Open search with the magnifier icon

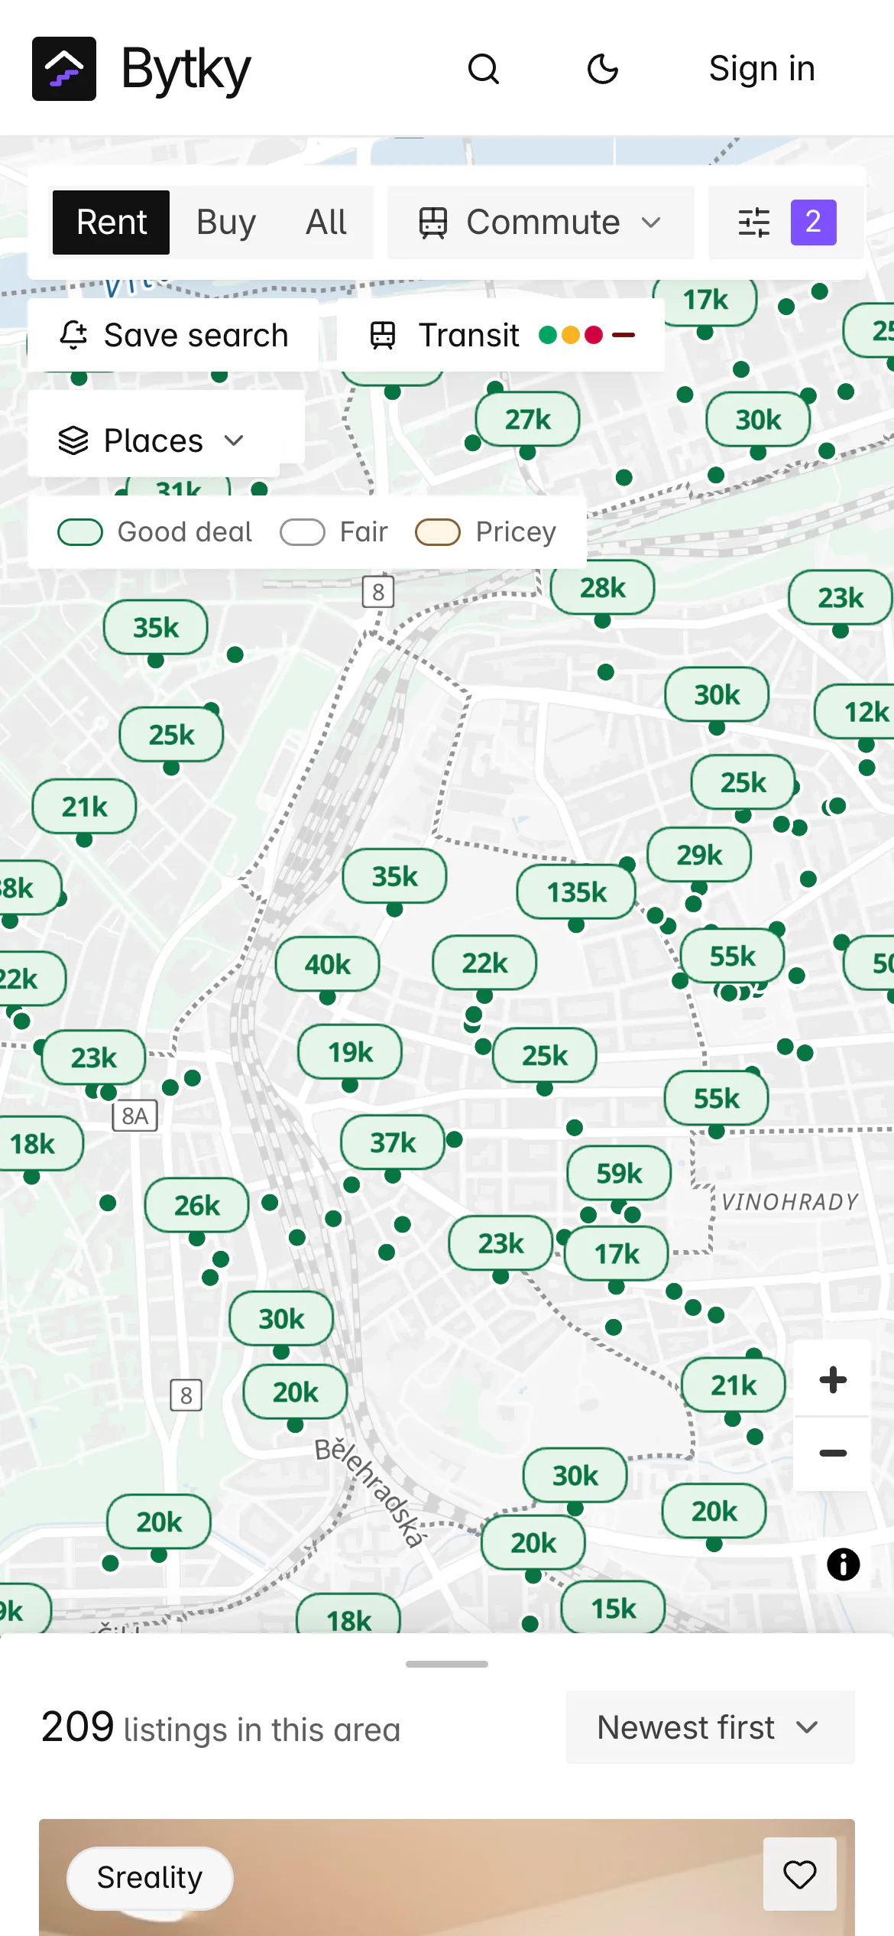pos(484,69)
